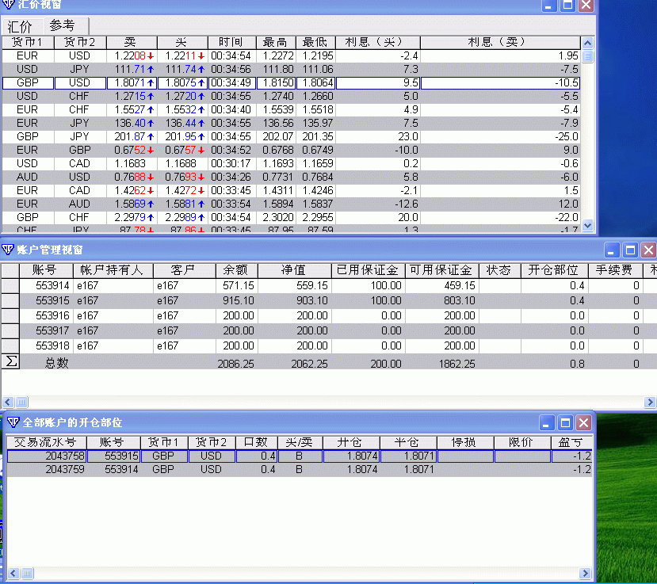Click the 手续费 column header
Screen dimensions: 657x584
[x=615, y=270]
